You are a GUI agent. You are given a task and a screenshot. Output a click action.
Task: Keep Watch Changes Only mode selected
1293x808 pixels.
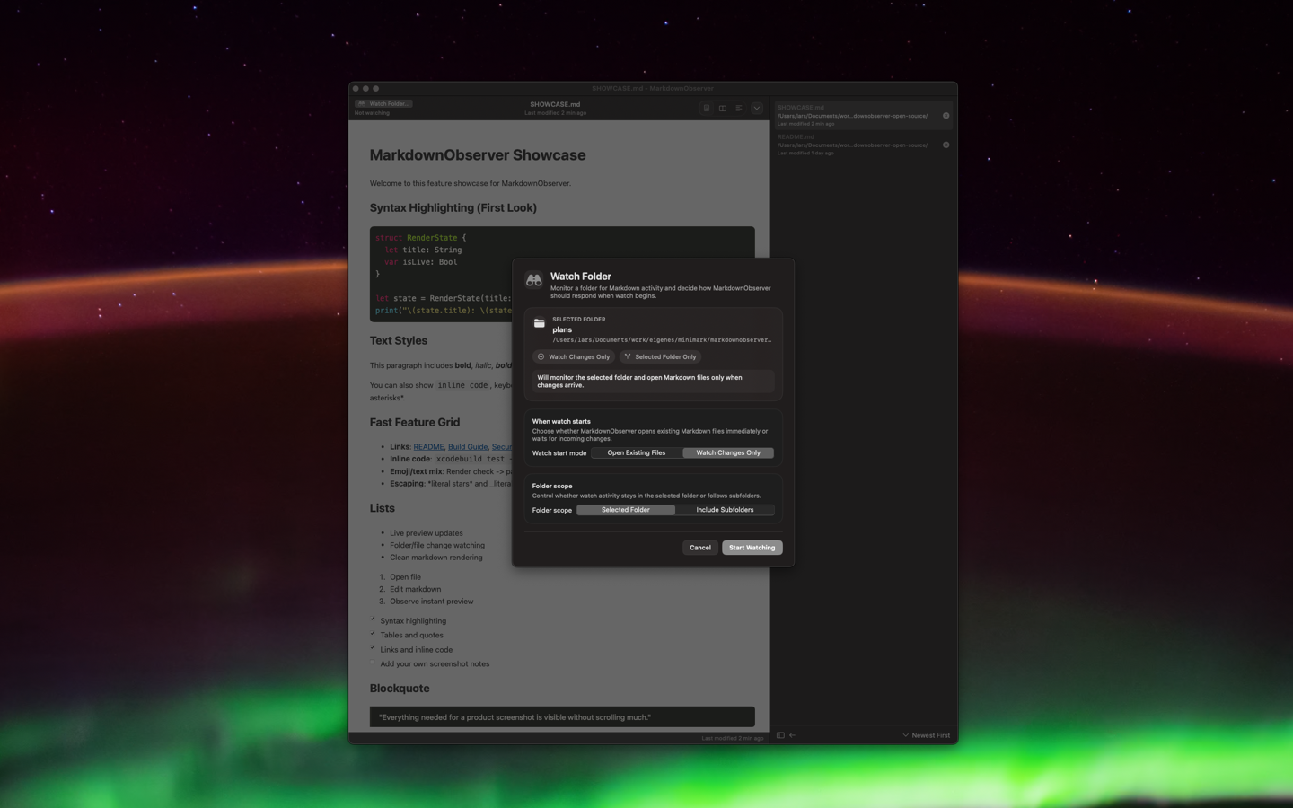click(727, 452)
